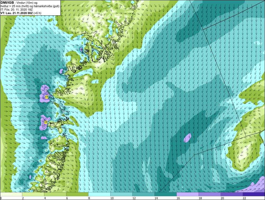Click the legend swatch for 20–22 m/s
265x200 pixels.
pos(232,194)
